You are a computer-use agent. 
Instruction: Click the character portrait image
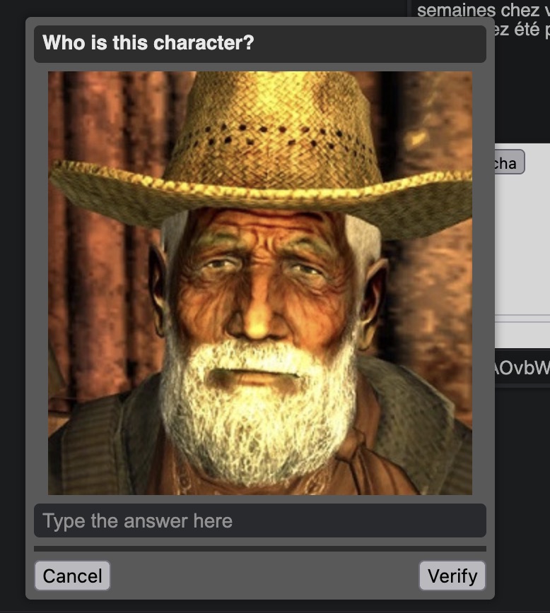[260, 283]
